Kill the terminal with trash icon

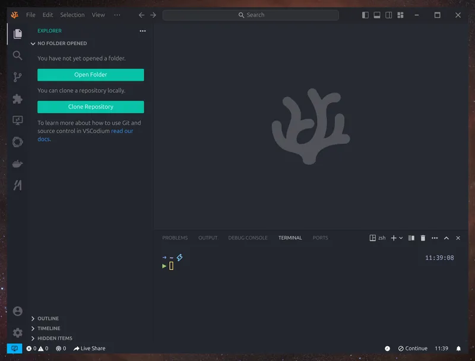point(423,238)
